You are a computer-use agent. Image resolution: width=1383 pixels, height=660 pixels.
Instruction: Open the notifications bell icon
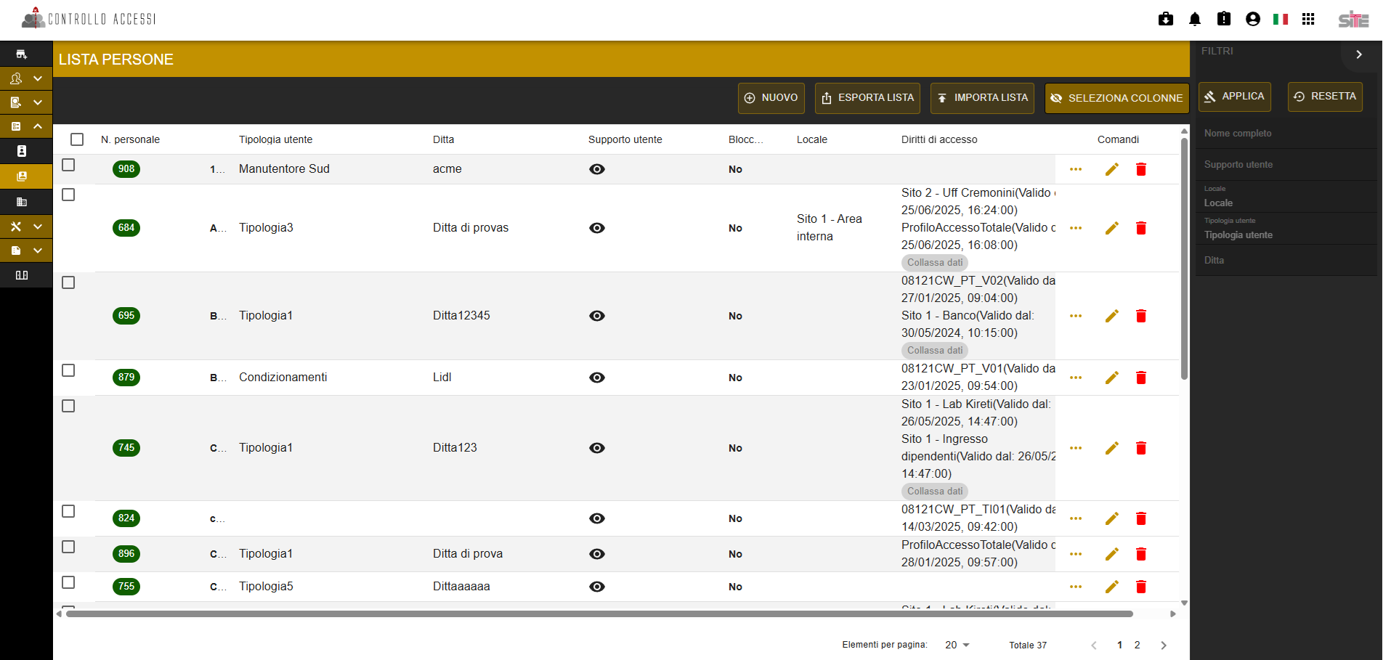[1195, 20]
